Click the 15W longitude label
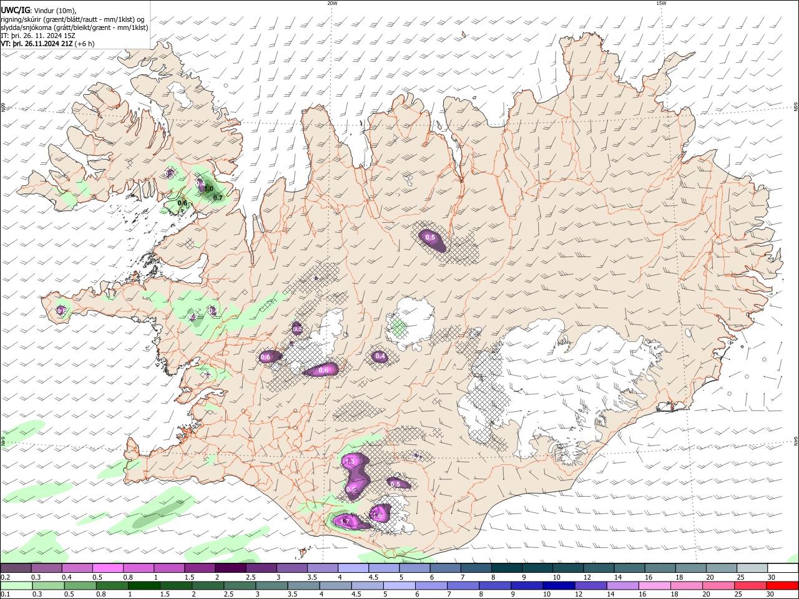 coord(662,3)
